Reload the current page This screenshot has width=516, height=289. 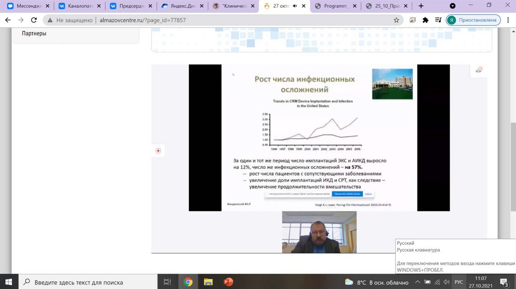pos(34,20)
